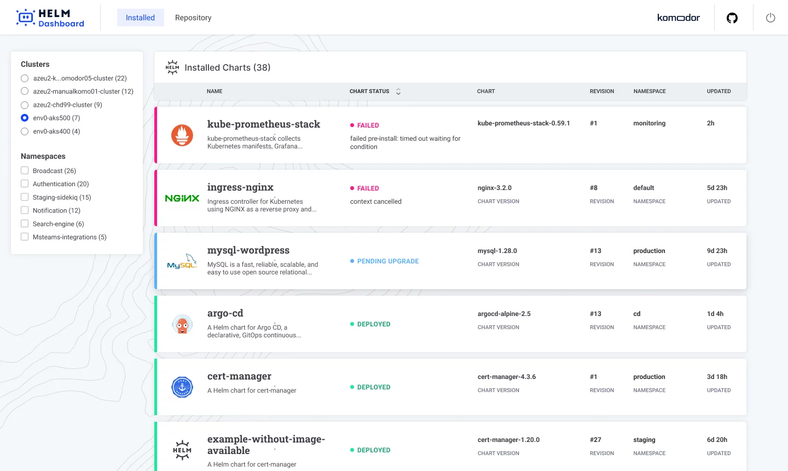
Task: Check the Search-engine namespace checkbox
Action: (25, 223)
